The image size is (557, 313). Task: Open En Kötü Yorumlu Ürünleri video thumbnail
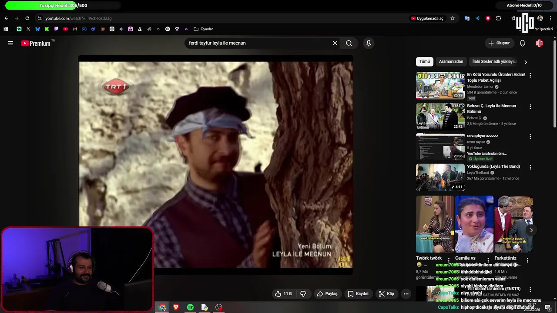pos(440,85)
